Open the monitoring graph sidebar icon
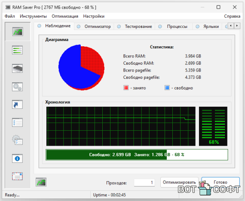The width and height of the screenshot is (245, 201). point(18,32)
